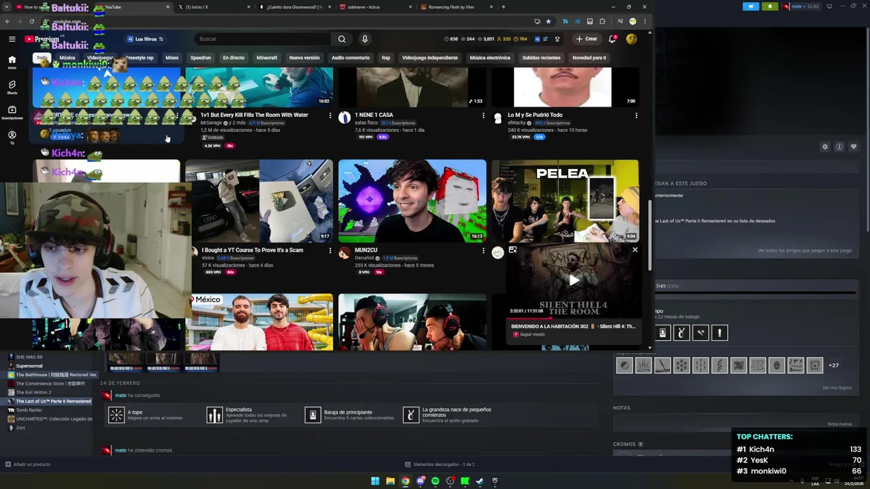Open File Explorer from taskbar
870x489 pixels.
tap(390, 481)
